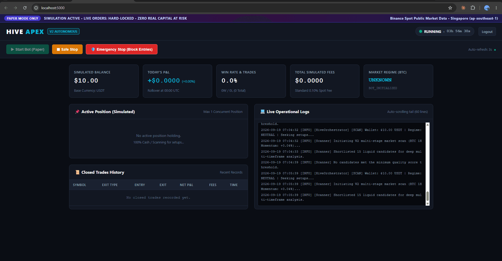Screen dimensions: 502x261
Task: Open the browser profile avatar
Action: click(x=487, y=8)
